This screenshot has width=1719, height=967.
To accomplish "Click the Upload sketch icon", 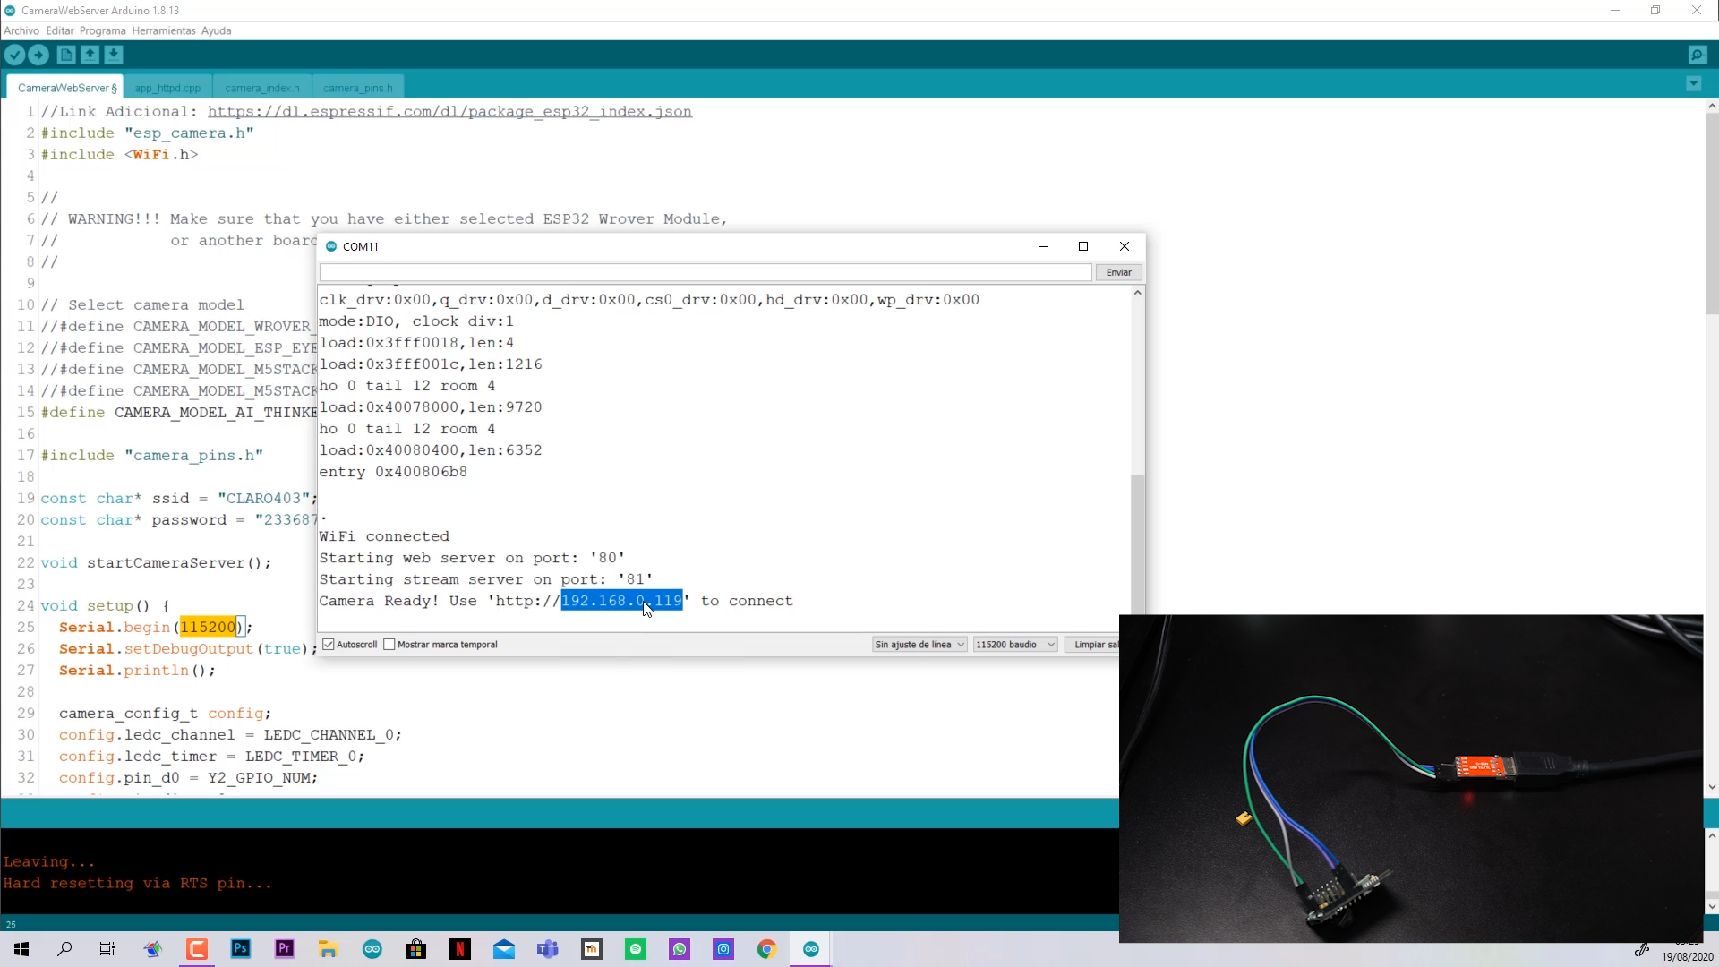I will (38, 55).
